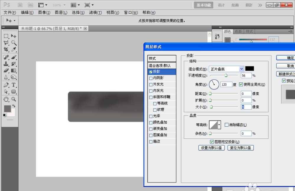This screenshot has width=295, height=191.
Task: Toggle the 消除锯齿 checkbox
Action: 227,125
